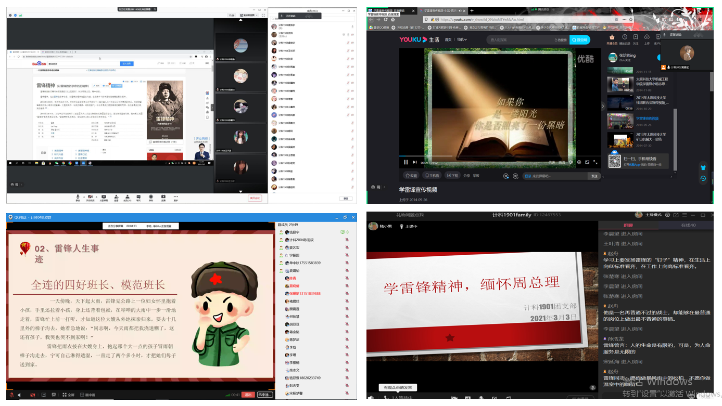Click the Youku search input field
Image resolution: width=722 pixels, height=406 pixels.
[x=521, y=40]
